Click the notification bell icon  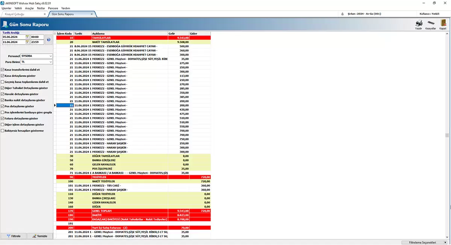[x=342, y=14]
